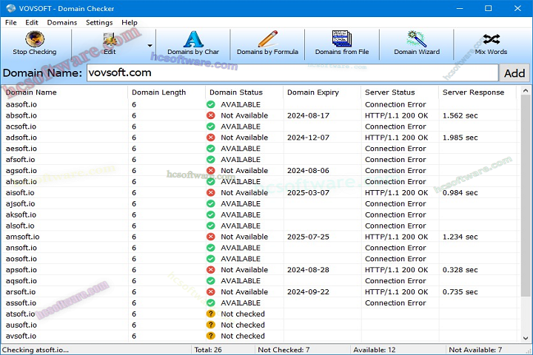Click status bar Total: 26
This screenshot has width=533, height=355.
208,350
